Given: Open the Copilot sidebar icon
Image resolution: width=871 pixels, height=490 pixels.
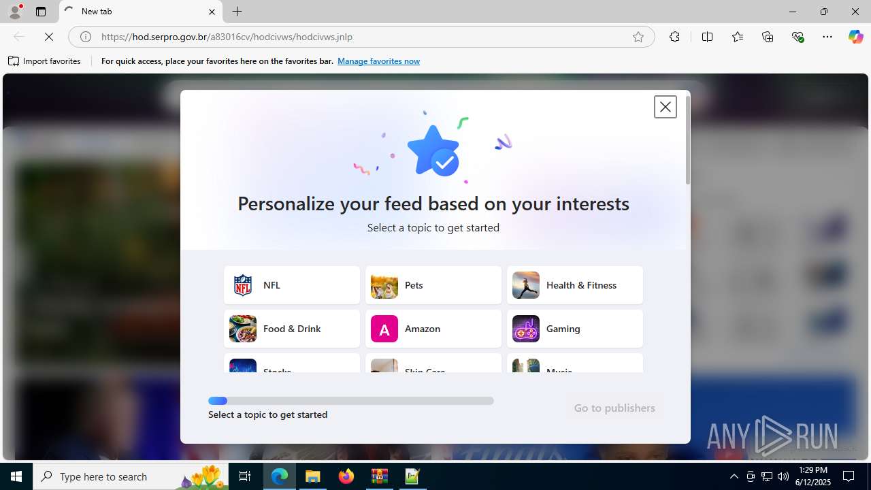Looking at the screenshot, I should (855, 37).
